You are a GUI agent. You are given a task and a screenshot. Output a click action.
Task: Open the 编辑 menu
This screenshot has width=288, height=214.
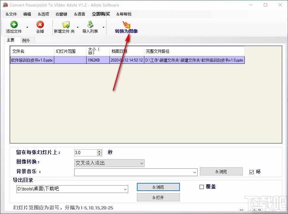click(x=27, y=14)
